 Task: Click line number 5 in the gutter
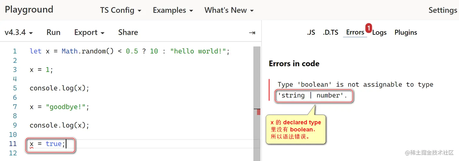15,88
